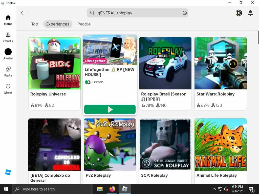Click the Roleplay Universe title

click(48, 94)
